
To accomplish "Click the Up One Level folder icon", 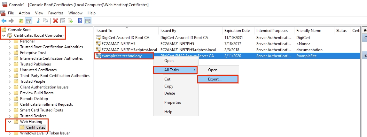I will [21, 21].
